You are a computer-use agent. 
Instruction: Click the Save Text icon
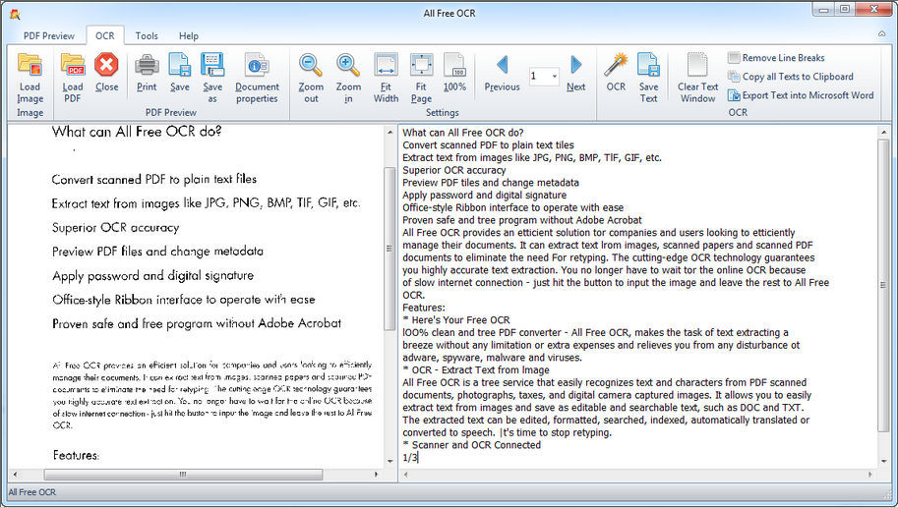[x=648, y=65]
